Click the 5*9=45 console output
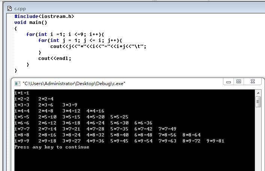265x171 pixels. tap(119, 141)
